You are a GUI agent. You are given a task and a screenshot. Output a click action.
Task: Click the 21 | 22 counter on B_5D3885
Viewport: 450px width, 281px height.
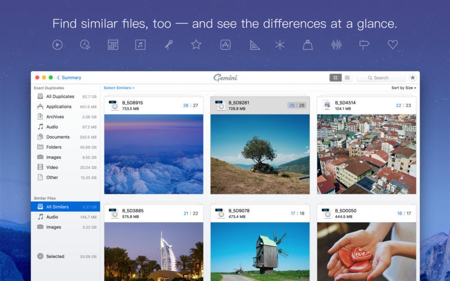coord(191,214)
